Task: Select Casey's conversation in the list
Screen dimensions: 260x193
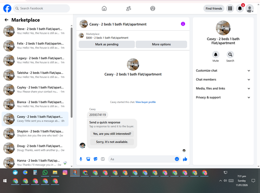Action: 35,119
